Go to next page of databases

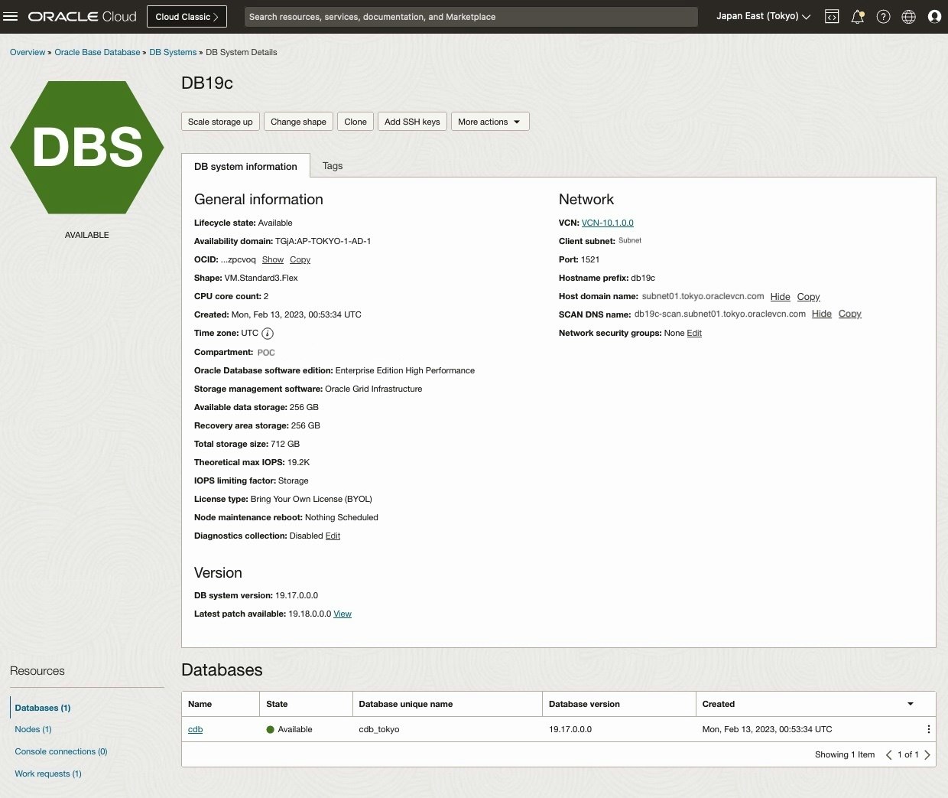coord(927,754)
